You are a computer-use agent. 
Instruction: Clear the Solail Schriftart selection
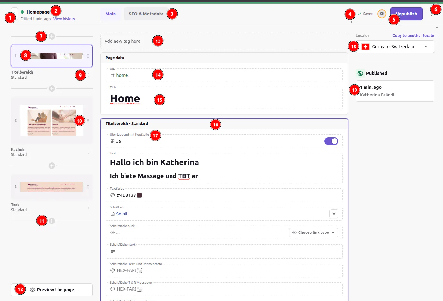point(334,214)
